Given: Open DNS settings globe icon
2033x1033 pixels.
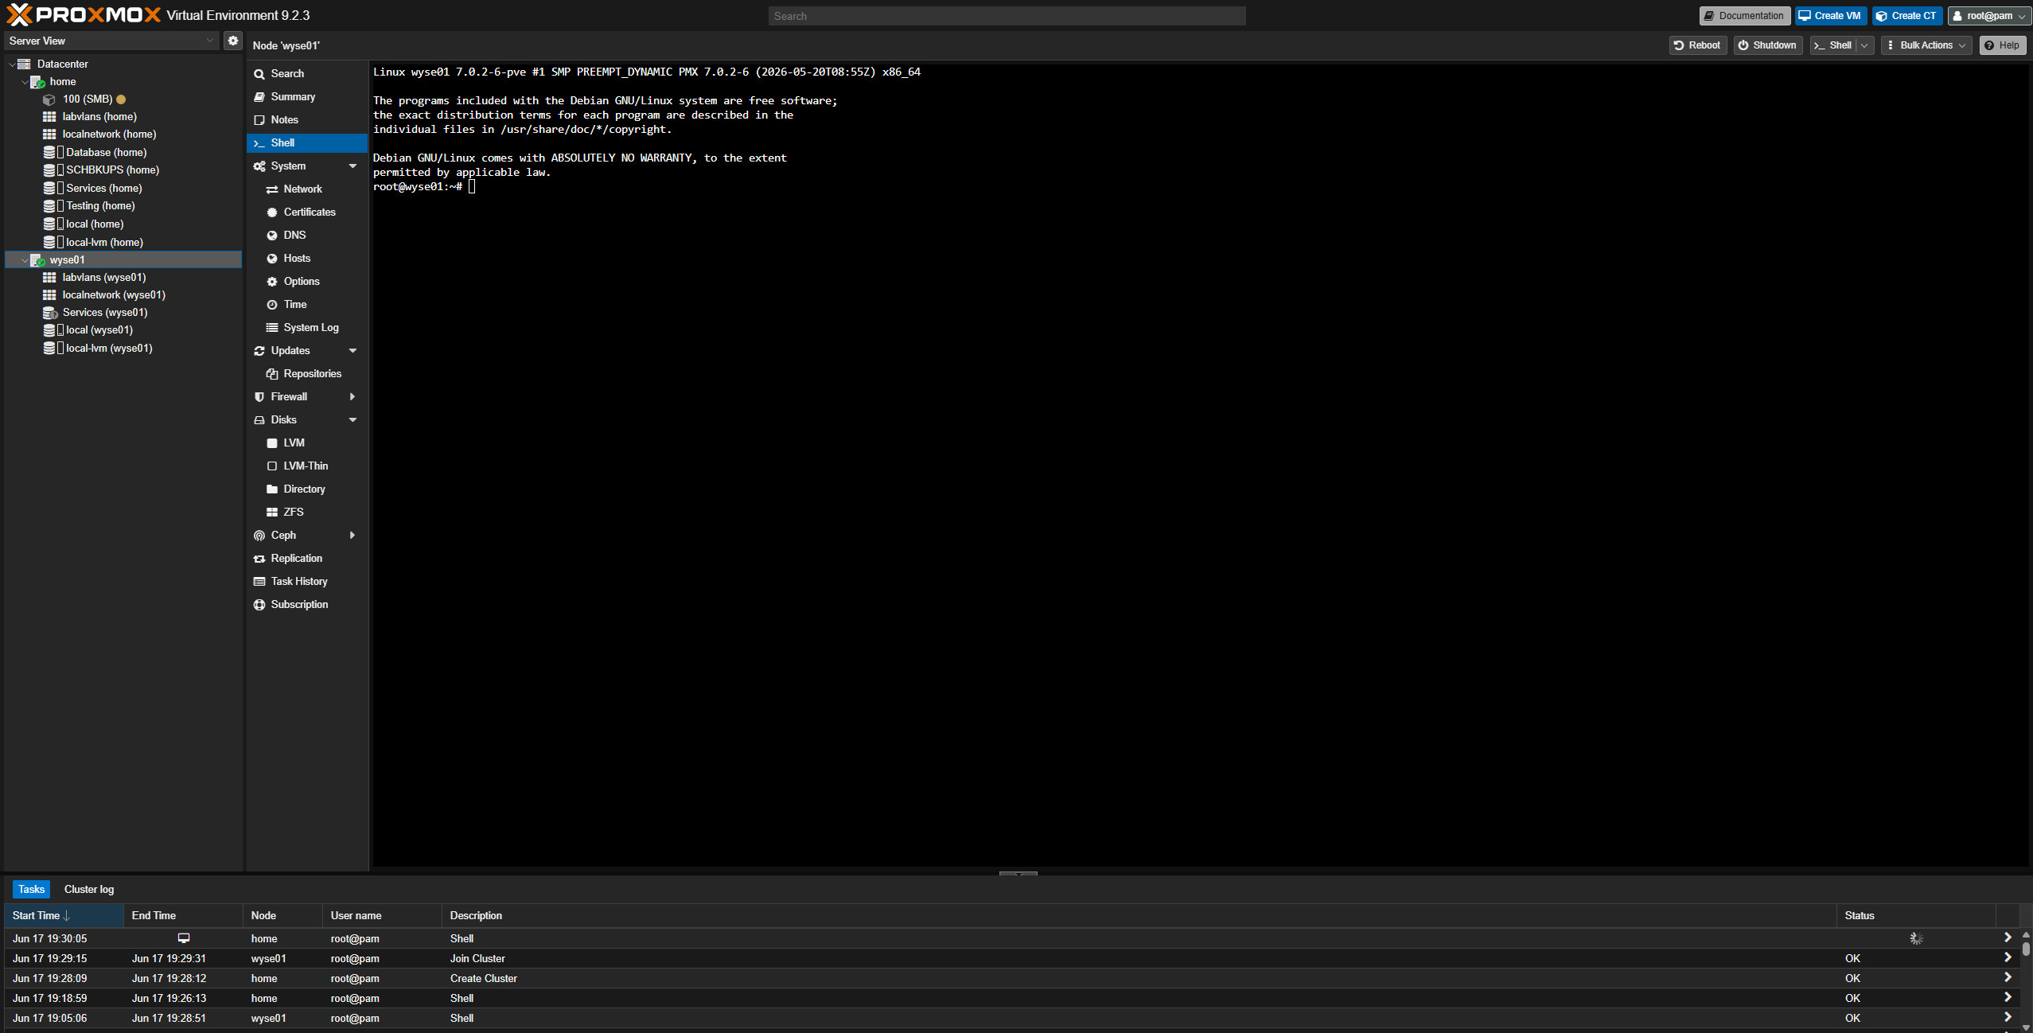Looking at the screenshot, I should pyautogui.click(x=272, y=235).
